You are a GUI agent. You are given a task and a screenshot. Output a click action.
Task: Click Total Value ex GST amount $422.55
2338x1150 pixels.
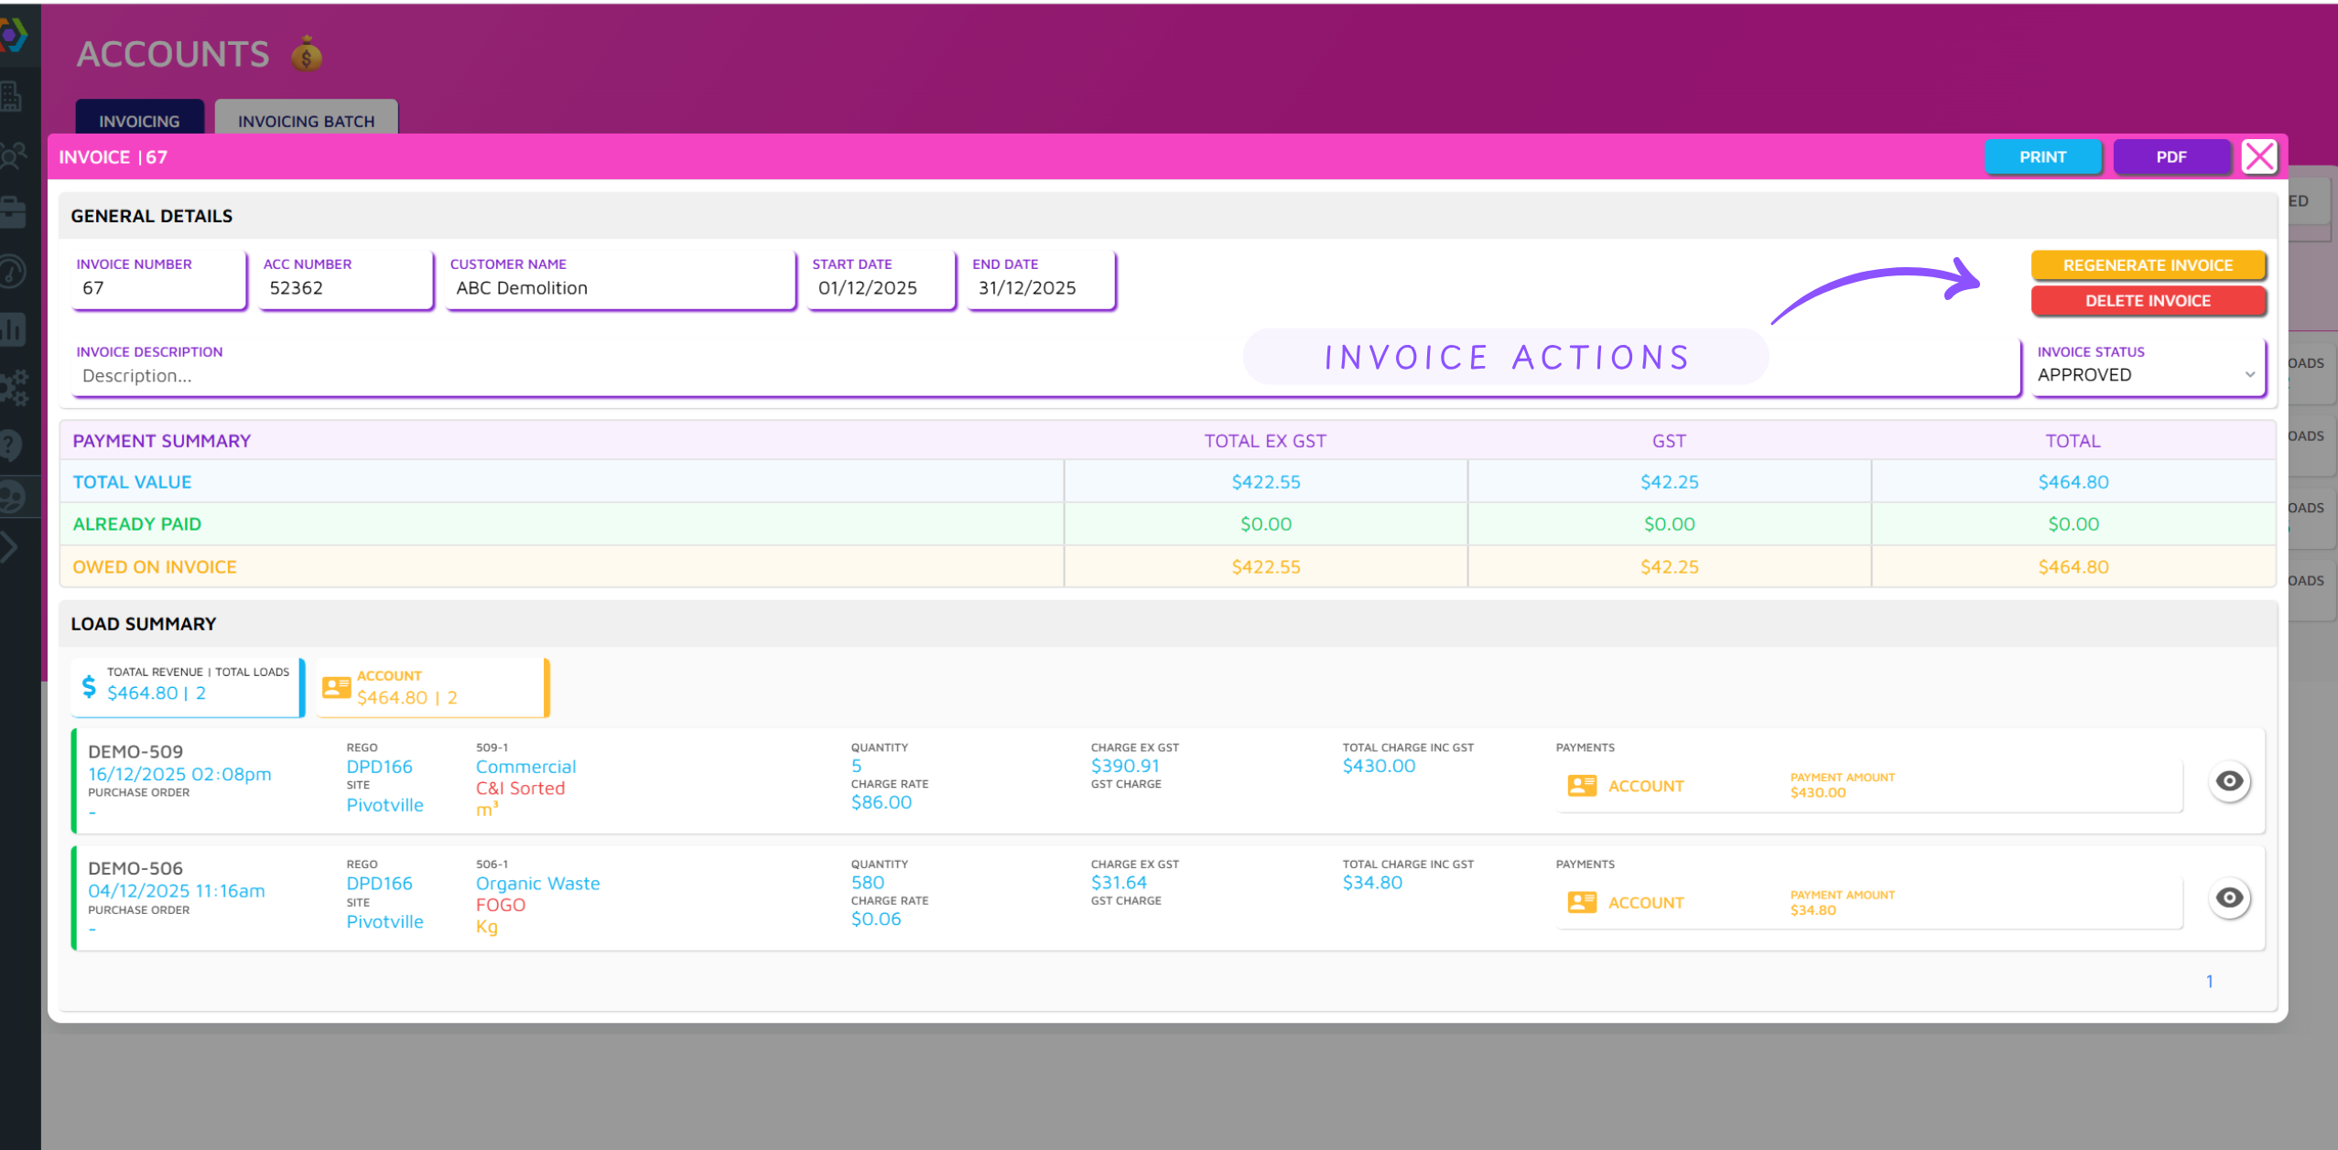click(x=1265, y=482)
